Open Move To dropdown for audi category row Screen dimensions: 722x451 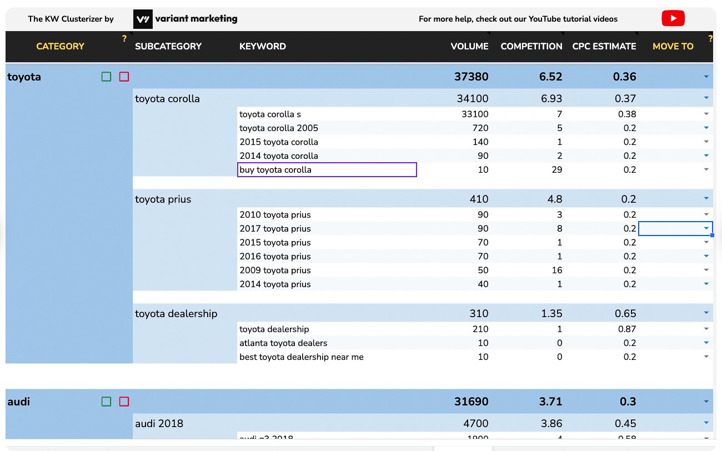[706, 402]
